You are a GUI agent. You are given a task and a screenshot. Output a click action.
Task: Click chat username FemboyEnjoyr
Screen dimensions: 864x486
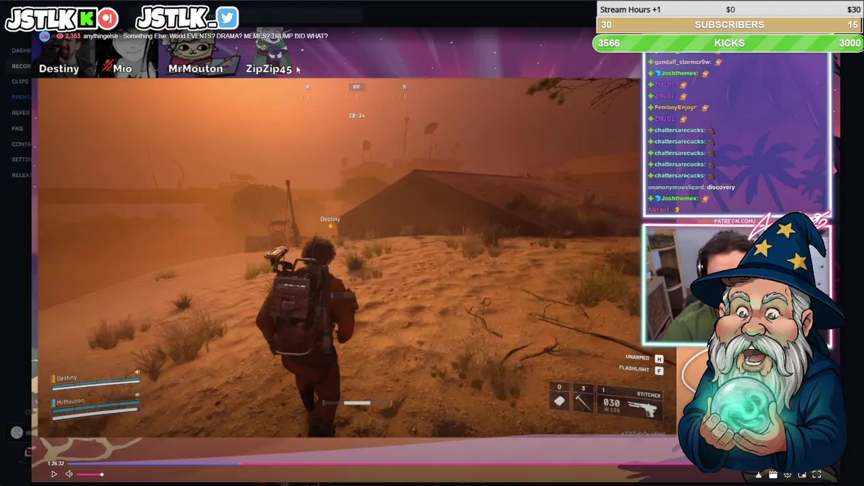click(676, 107)
